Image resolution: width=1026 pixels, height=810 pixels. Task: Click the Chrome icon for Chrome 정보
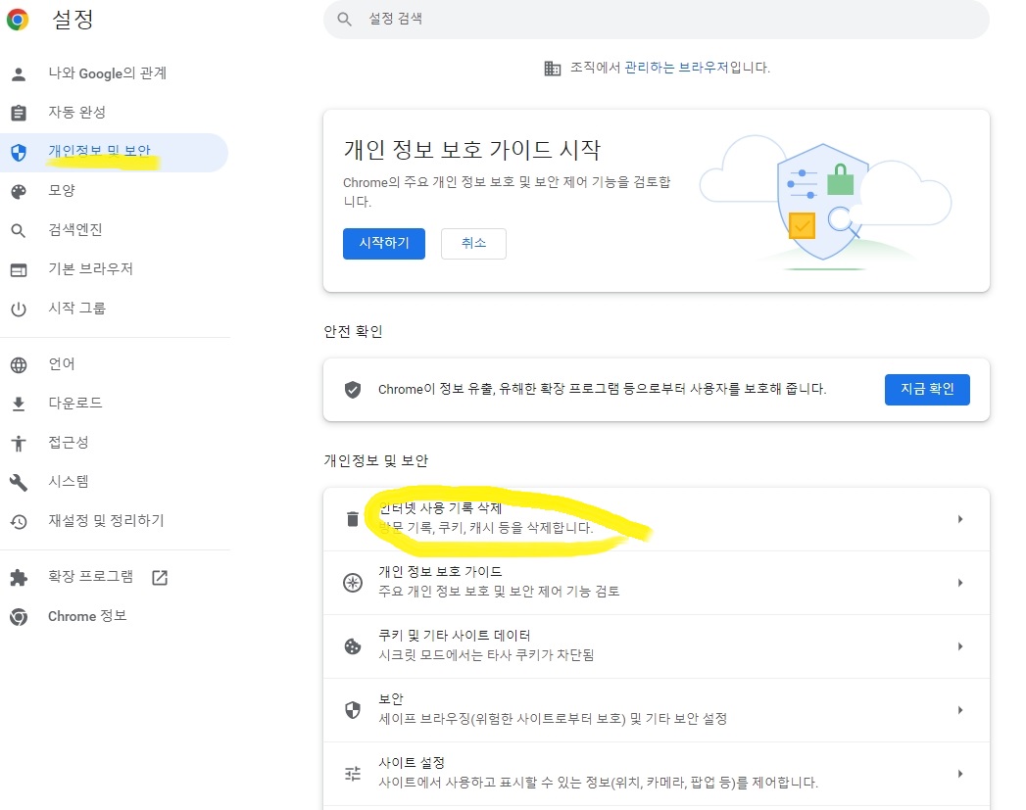19,616
